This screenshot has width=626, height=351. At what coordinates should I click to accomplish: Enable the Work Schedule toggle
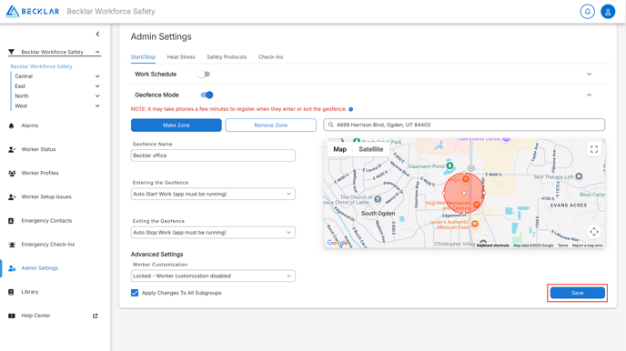pyautogui.click(x=204, y=75)
